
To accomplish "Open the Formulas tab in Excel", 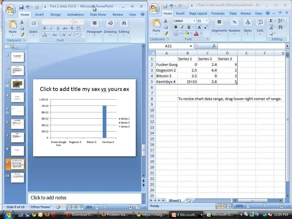I will click(218, 13).
